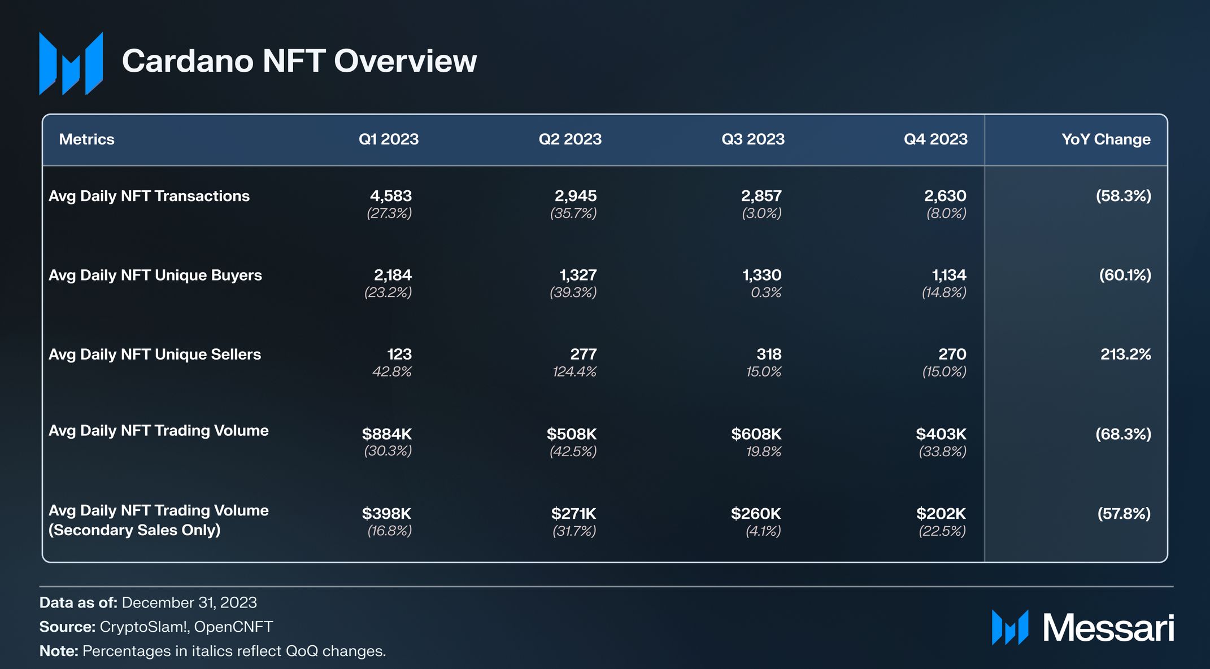Click the CryptoSlam!, OpenCNFT source text
The width and height of the screenshot is (1210, 669).
click(186, 627)
